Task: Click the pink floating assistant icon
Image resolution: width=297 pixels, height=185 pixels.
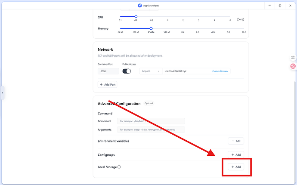Action: point(293,66)
